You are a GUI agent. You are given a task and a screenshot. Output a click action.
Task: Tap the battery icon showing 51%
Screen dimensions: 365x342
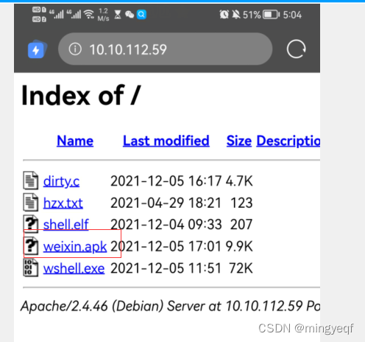[x=271, y=15]
